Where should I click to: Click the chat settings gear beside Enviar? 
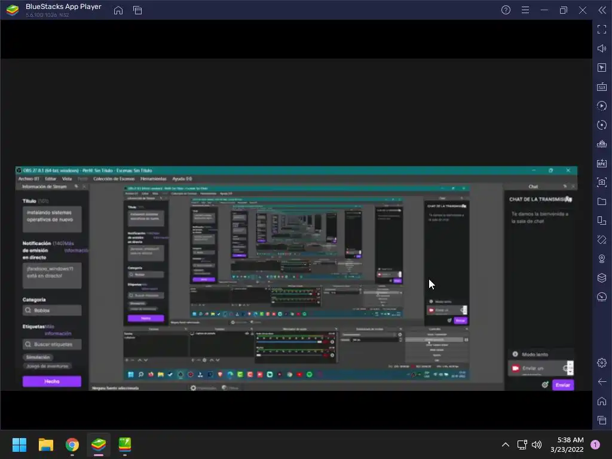[x=545, y=385]
